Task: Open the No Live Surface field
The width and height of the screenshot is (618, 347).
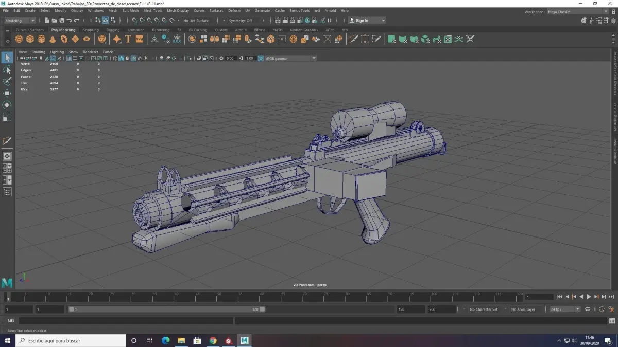Action: click(x=196, y=21)
